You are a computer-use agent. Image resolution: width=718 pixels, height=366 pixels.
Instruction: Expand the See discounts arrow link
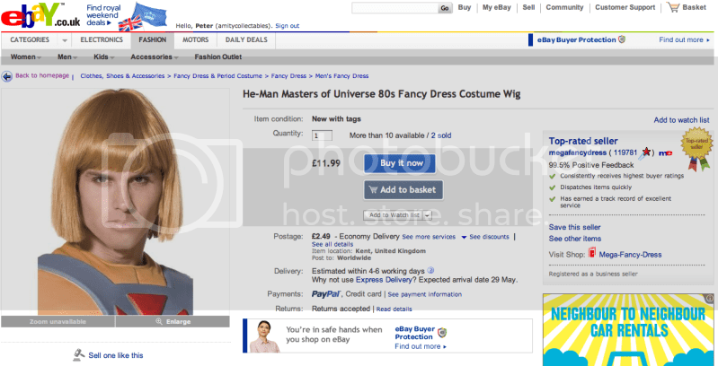pos(484,237)
